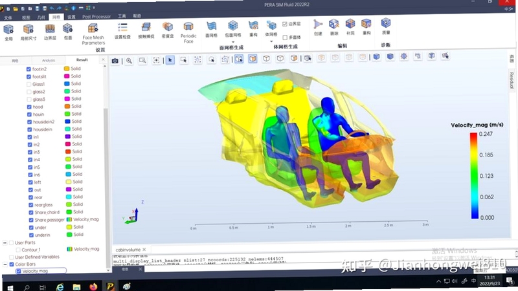
Task: Generate 面网格 surface mesh
Action: pos(212,29)
